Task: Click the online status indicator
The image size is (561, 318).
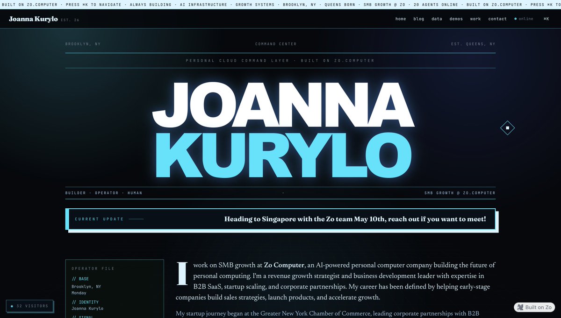Action: (524, 19)
